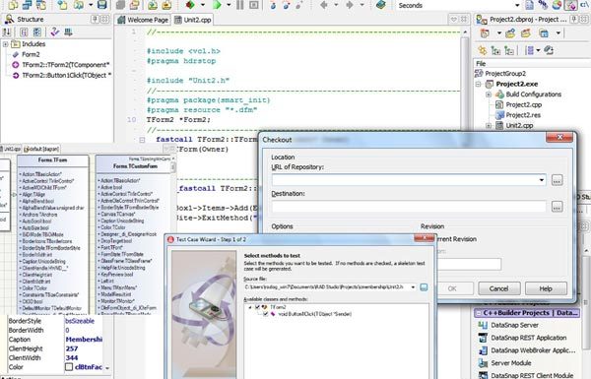Click the Caption property value Membershi
Screen dimensions: 591x379
click(84, 340)
